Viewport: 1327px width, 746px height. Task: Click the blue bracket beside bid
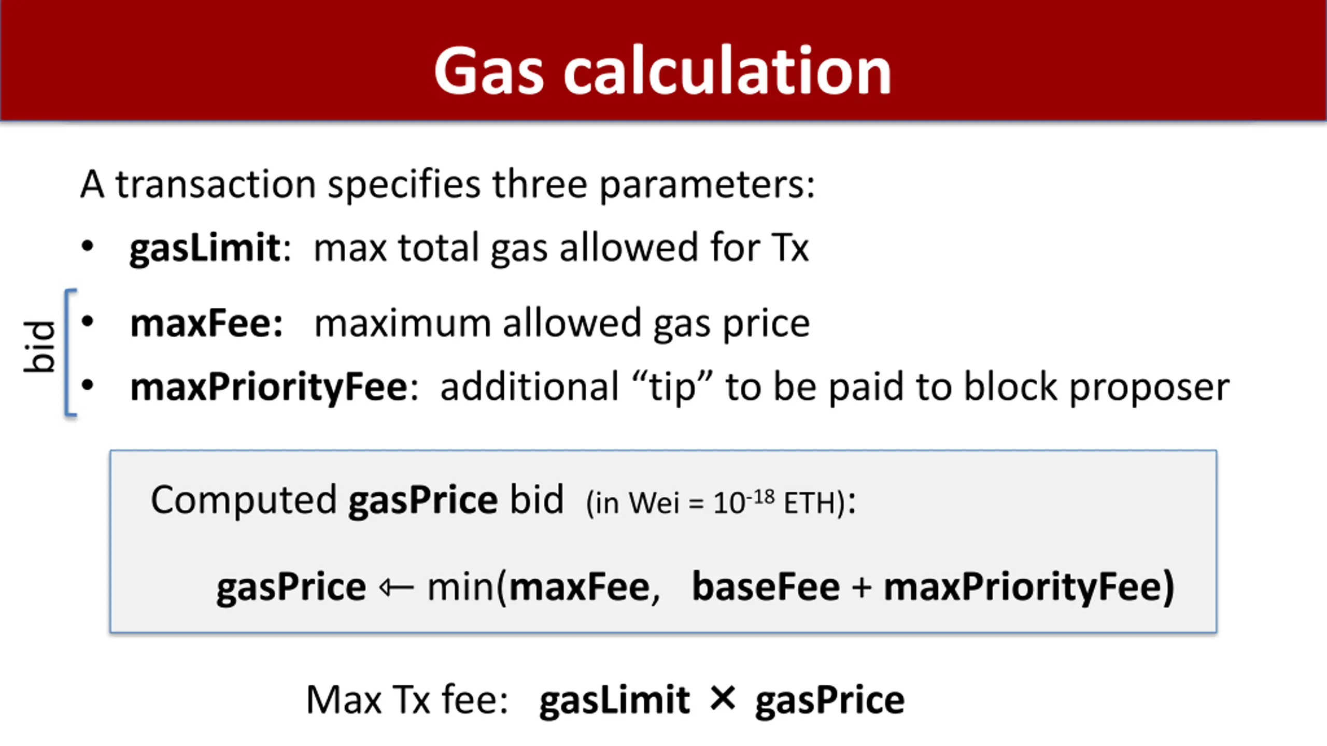point(70,352)
